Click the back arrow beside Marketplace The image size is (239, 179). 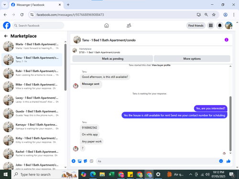pyautogui.click(x=6, y=36)
